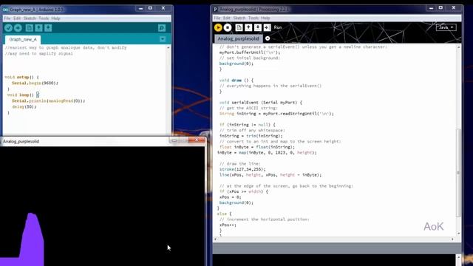Click 'inString = trim(inString);' line
The width and height of the screenshot is (473, 266).
tap(251, 136)
